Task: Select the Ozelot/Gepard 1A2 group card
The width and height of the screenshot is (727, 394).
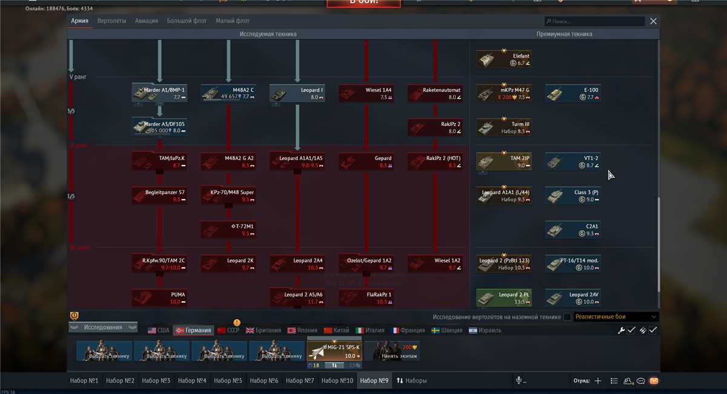Action: [x=367, y=263]
